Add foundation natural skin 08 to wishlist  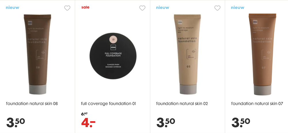pyautogui.click(x=67, y=8)
